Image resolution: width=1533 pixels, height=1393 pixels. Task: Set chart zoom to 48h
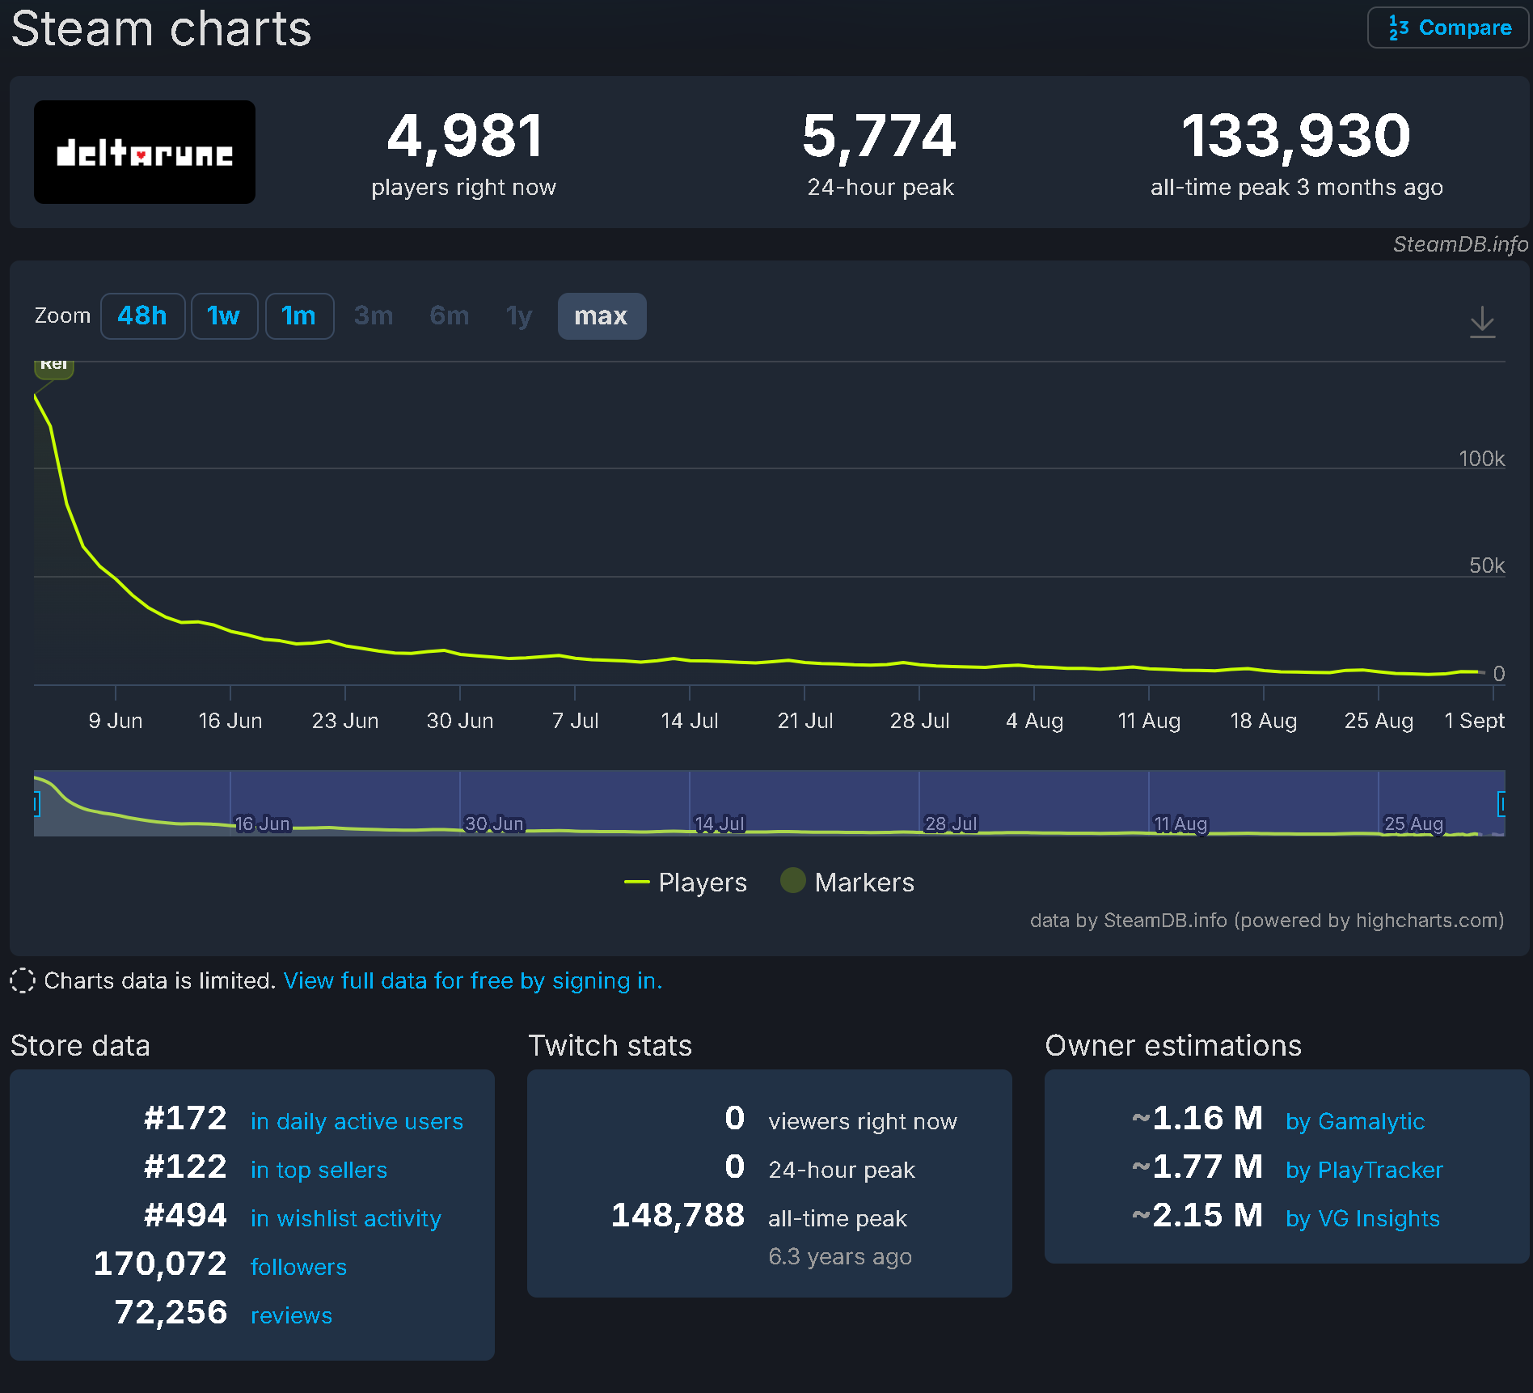point(142,315)
